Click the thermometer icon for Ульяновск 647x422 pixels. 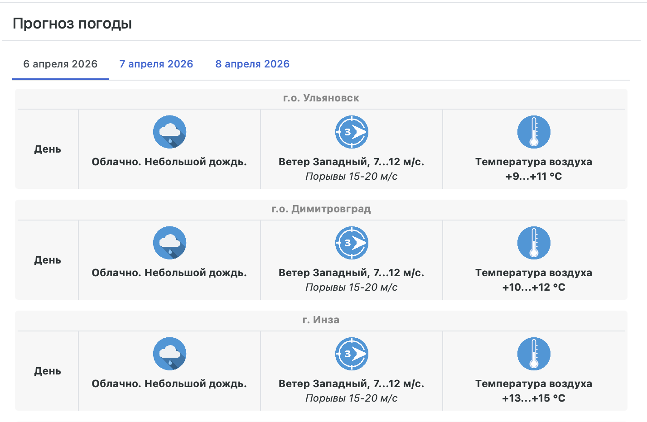point(534,132)
